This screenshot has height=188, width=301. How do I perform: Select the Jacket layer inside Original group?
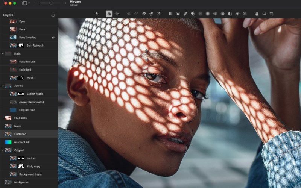(x=29, y=158)
